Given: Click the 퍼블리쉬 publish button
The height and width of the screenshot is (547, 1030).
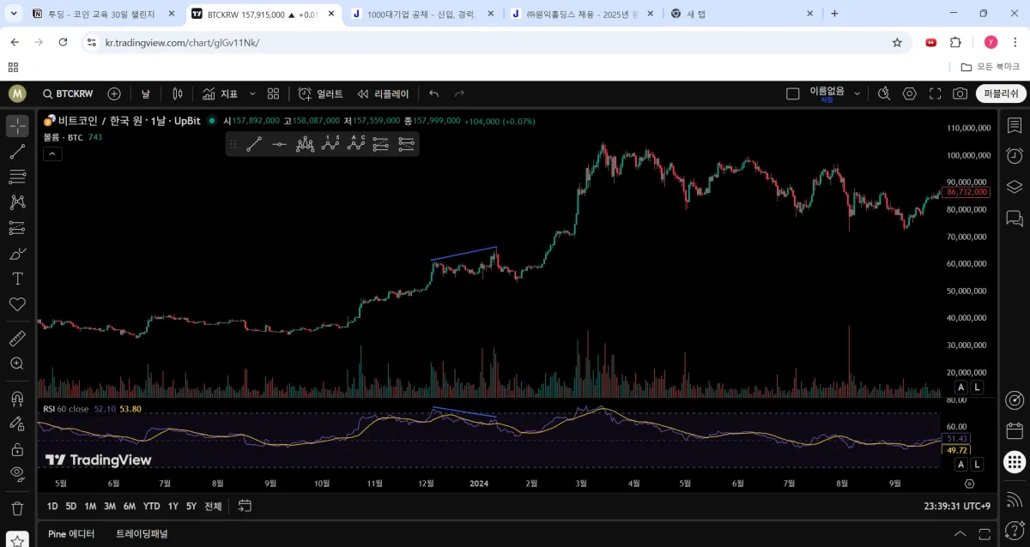Looking at the screenshot, I should (1001, 94).
